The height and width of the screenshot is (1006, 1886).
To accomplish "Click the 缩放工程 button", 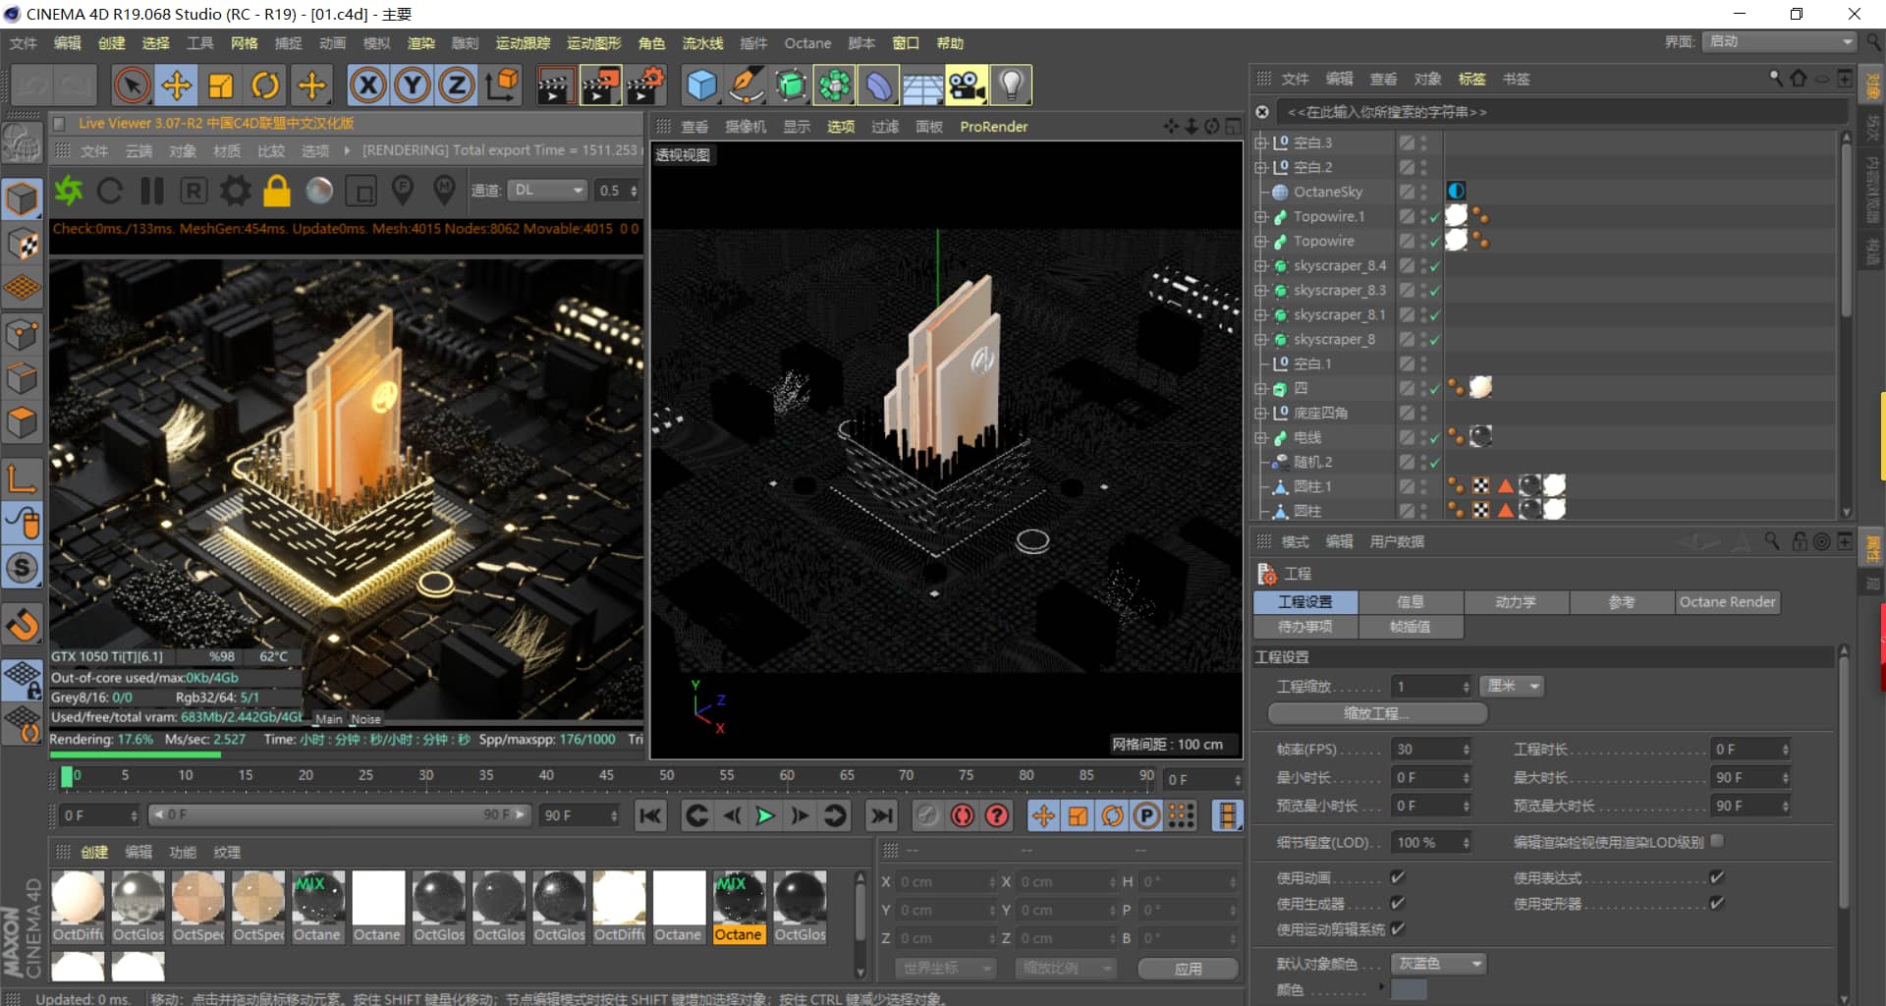I will coord(1376,713).
